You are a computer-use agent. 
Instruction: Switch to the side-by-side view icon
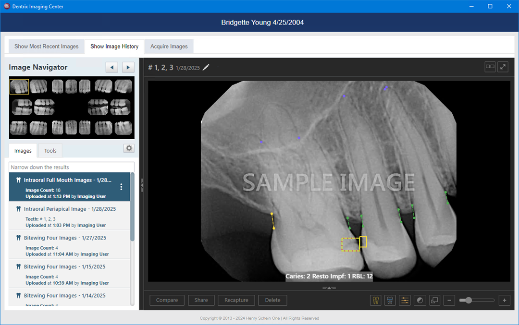pos(490,67)
